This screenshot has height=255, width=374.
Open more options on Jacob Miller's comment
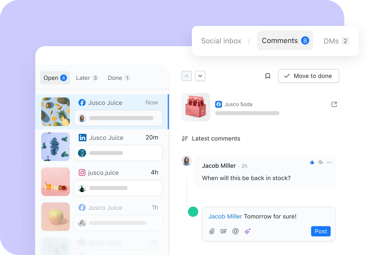click(329, 162)
